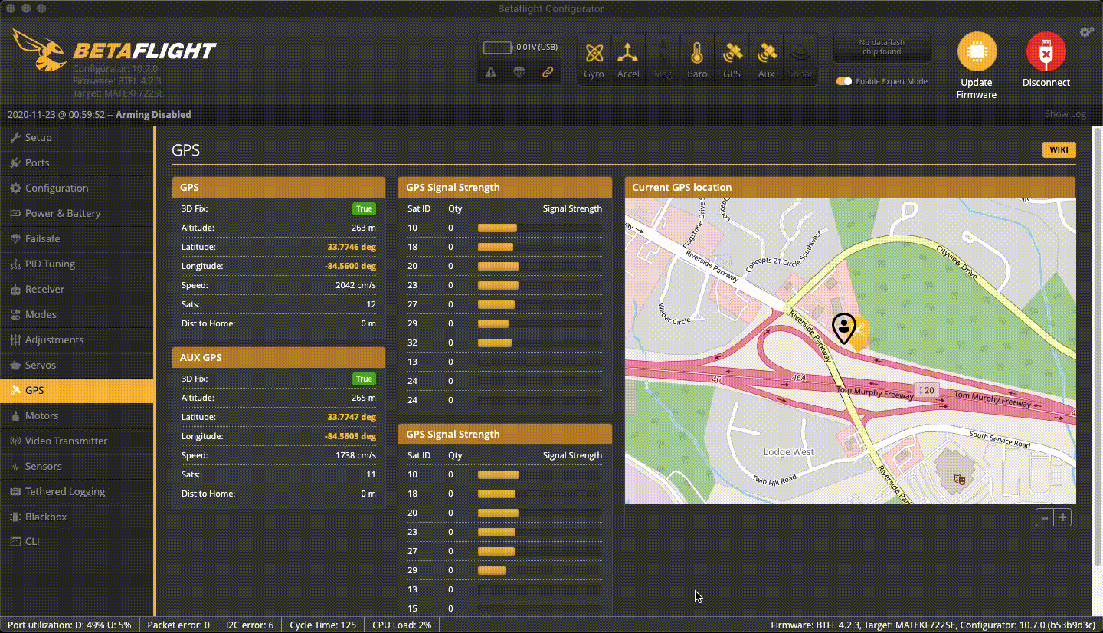Open the Sensors tab

[77, 466]
